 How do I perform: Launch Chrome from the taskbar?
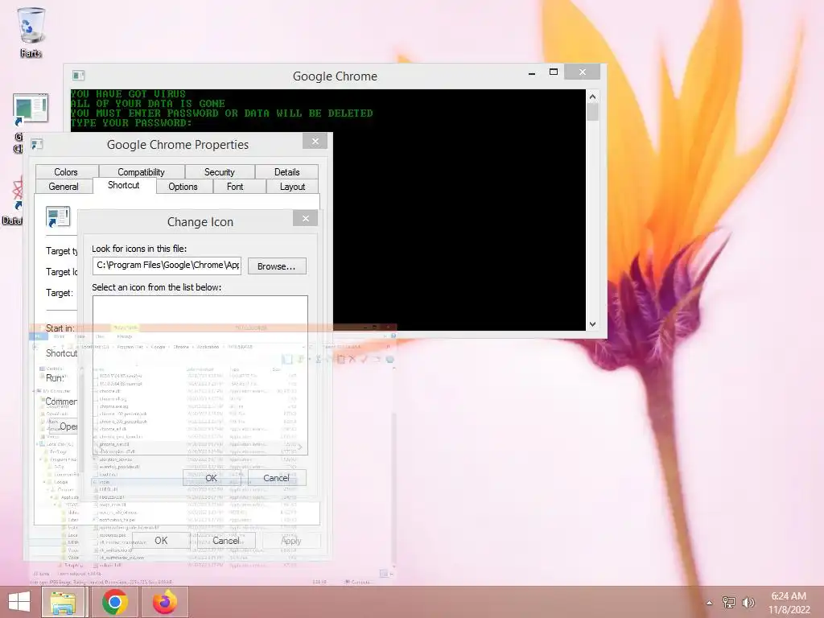(115, 602)
